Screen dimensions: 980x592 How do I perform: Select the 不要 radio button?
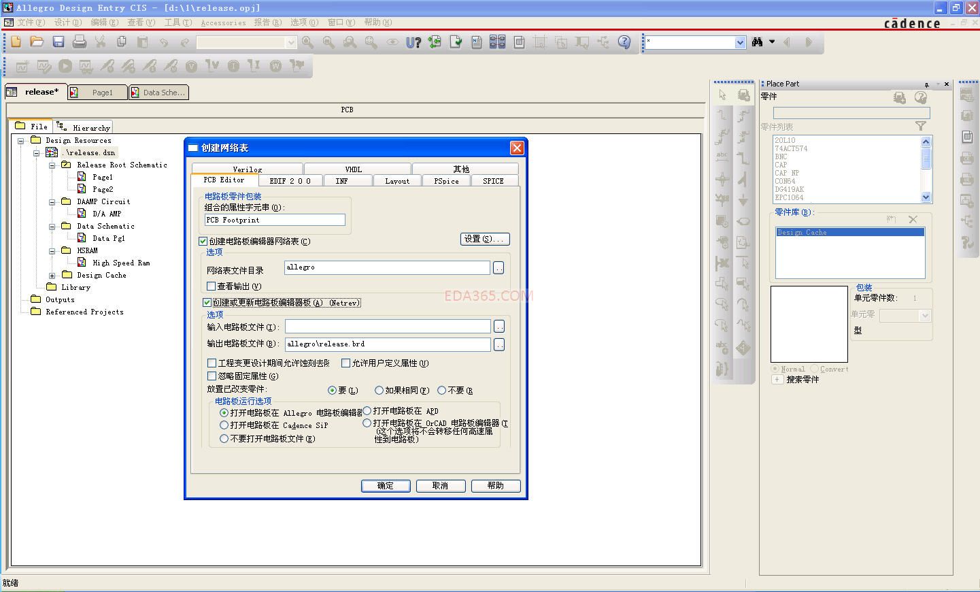441,391
